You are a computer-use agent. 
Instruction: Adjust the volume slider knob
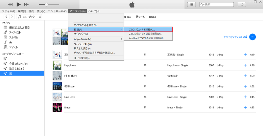[x=47, y=5]
